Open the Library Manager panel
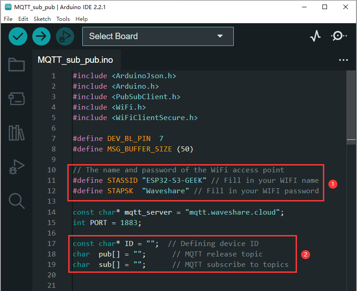The height and width of the screenshot is (291, 357). coord(17,133)
